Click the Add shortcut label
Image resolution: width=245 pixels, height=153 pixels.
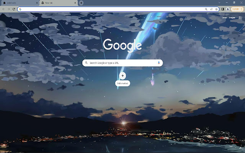coord(122,83)
